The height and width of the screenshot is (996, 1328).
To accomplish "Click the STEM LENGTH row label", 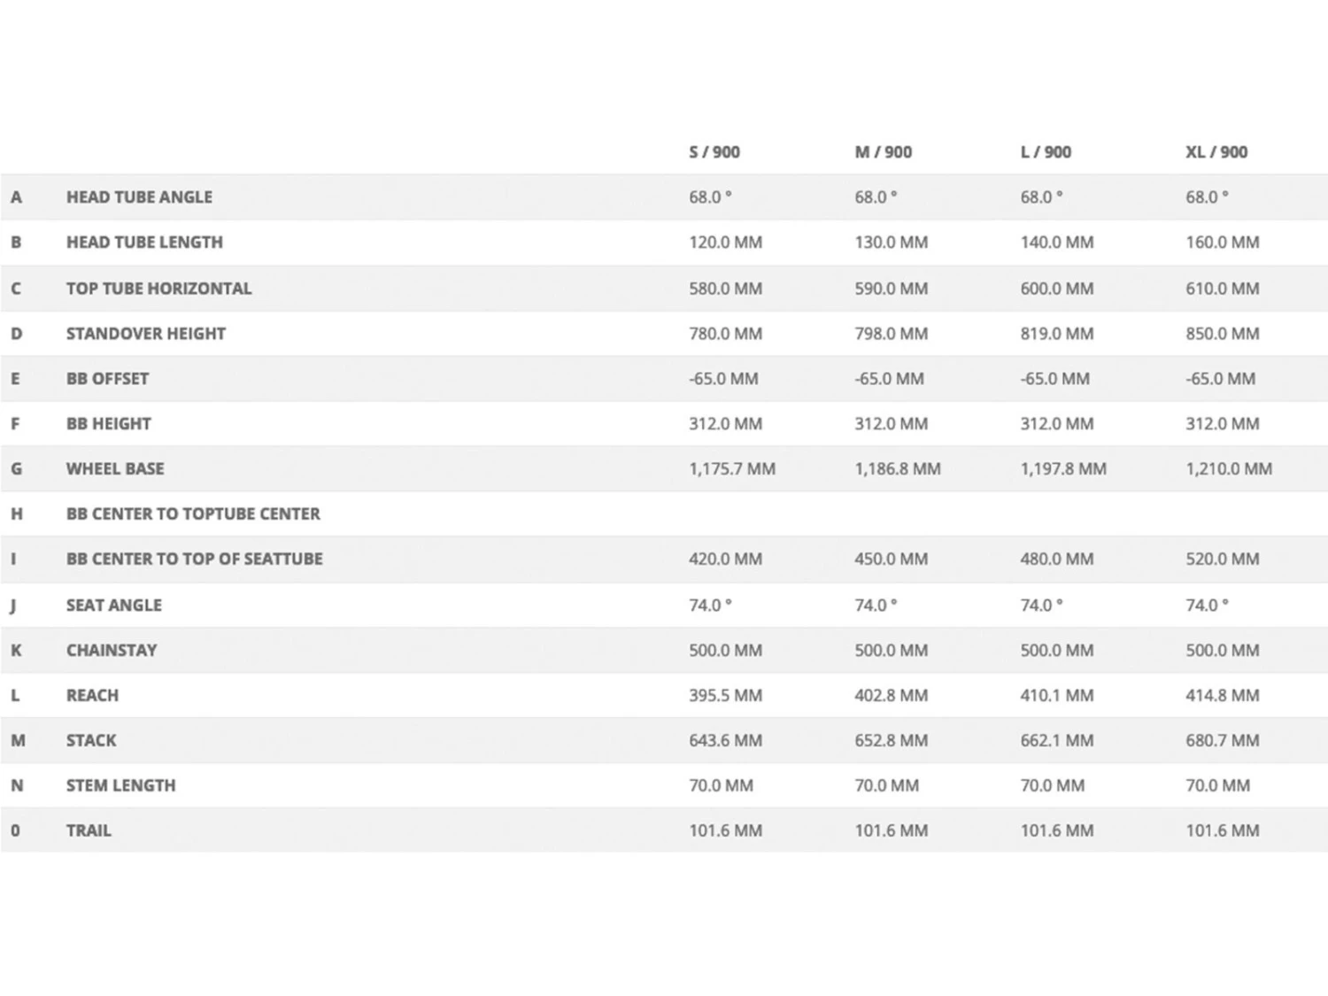I will pyautogui.click(x=120, y=786).
